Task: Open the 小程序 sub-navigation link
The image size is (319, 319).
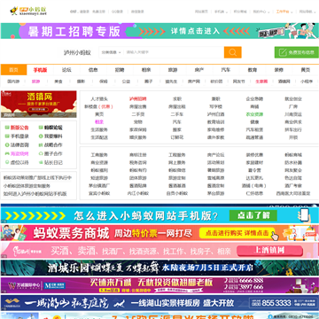Action: point(307,82)
